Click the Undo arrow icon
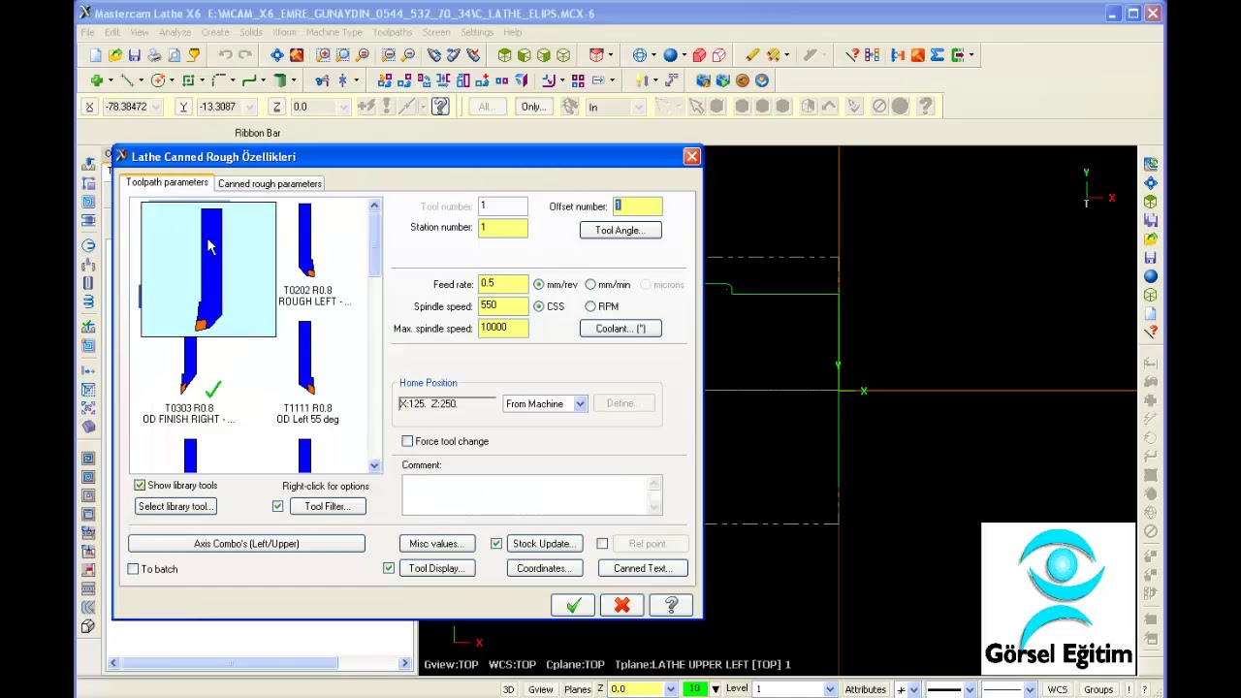 pyautogui.click(x=225, y=55)
